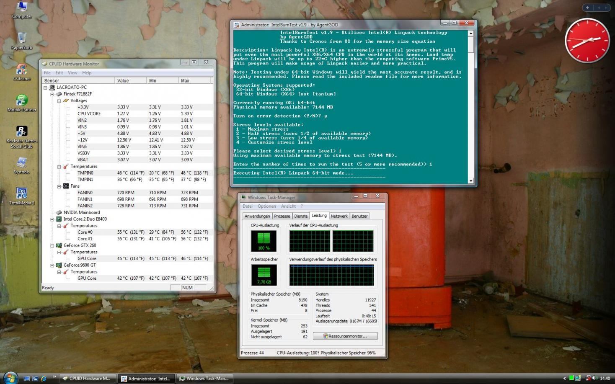
Task: Switch to the Anwendungen tab
Action: [x=257, y=216]
